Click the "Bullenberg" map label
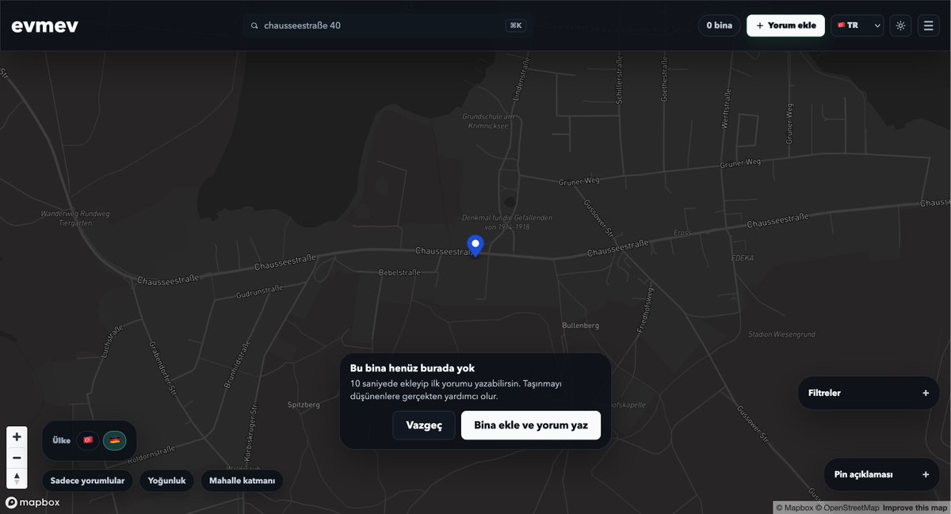Screen dimensions: 951x514 (580, 326)
